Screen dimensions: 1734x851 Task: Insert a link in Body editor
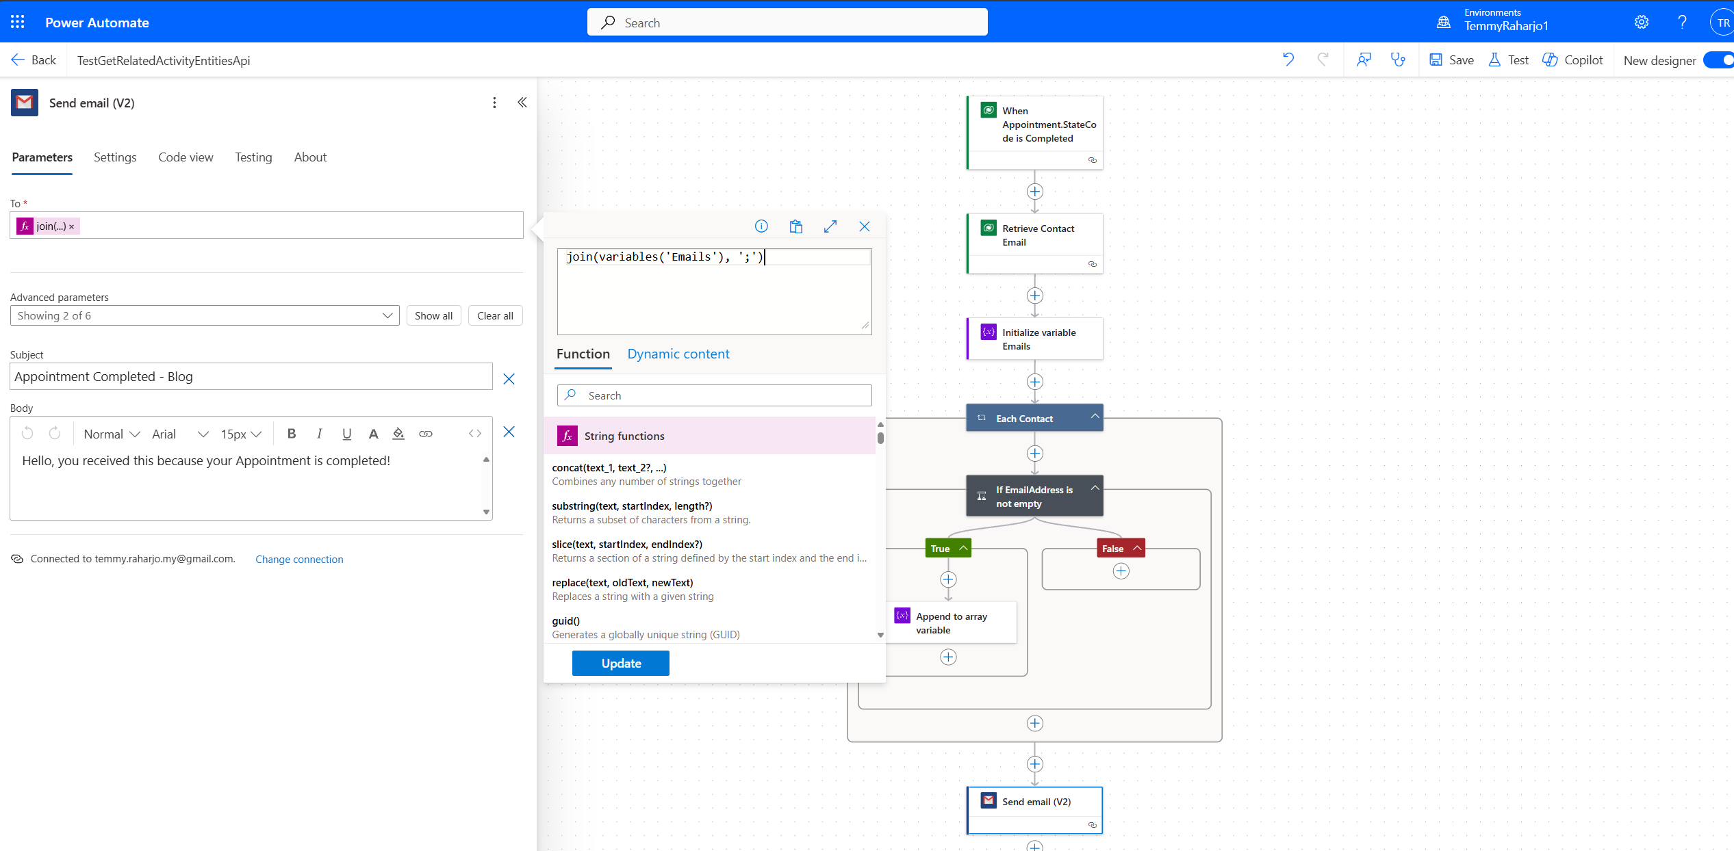[x=426, y=433]
